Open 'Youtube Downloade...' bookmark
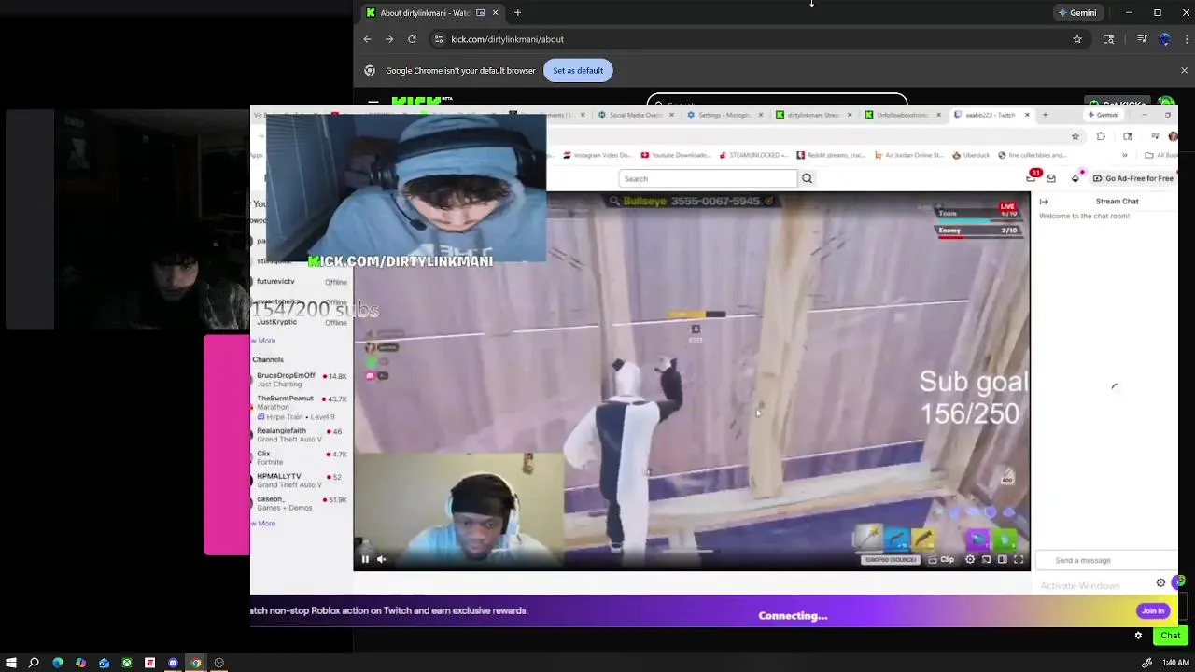This screenshot has height=672, width=1195. click(676, 155)
